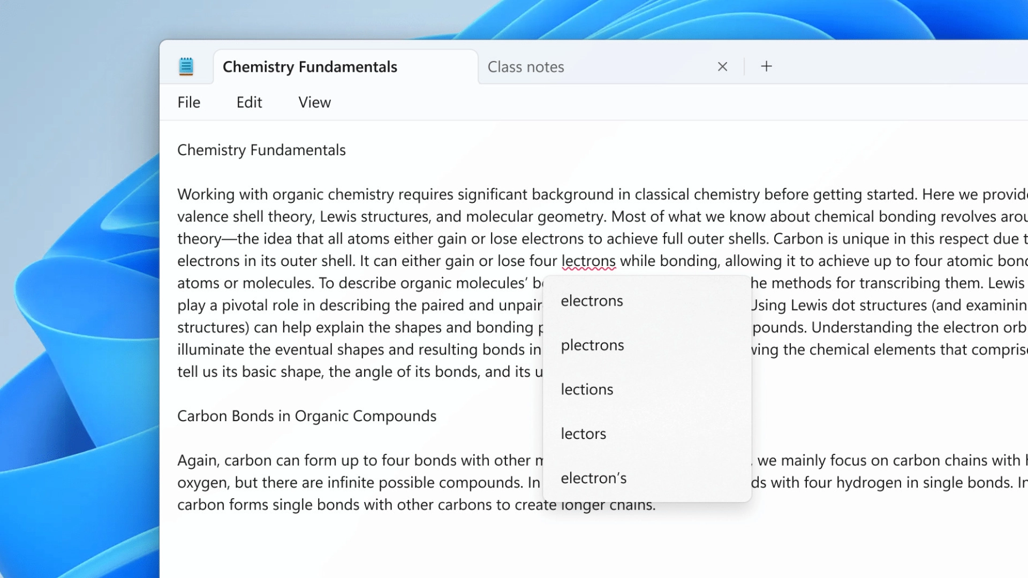Choose the 'electrons' spelling suggestion
Viewport: 1028px width, 578px height.
pos(592,301)
